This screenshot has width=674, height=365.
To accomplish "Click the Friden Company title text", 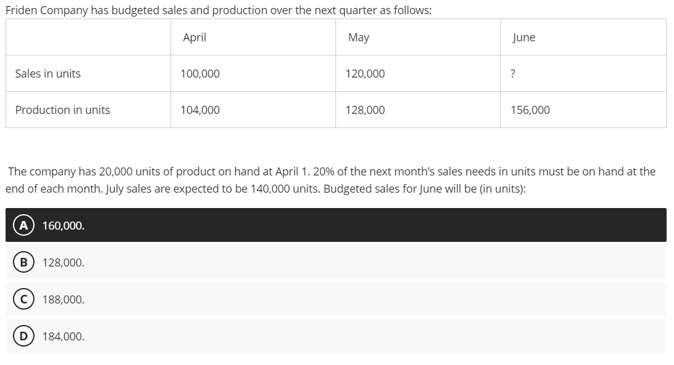I will (219, 10).
